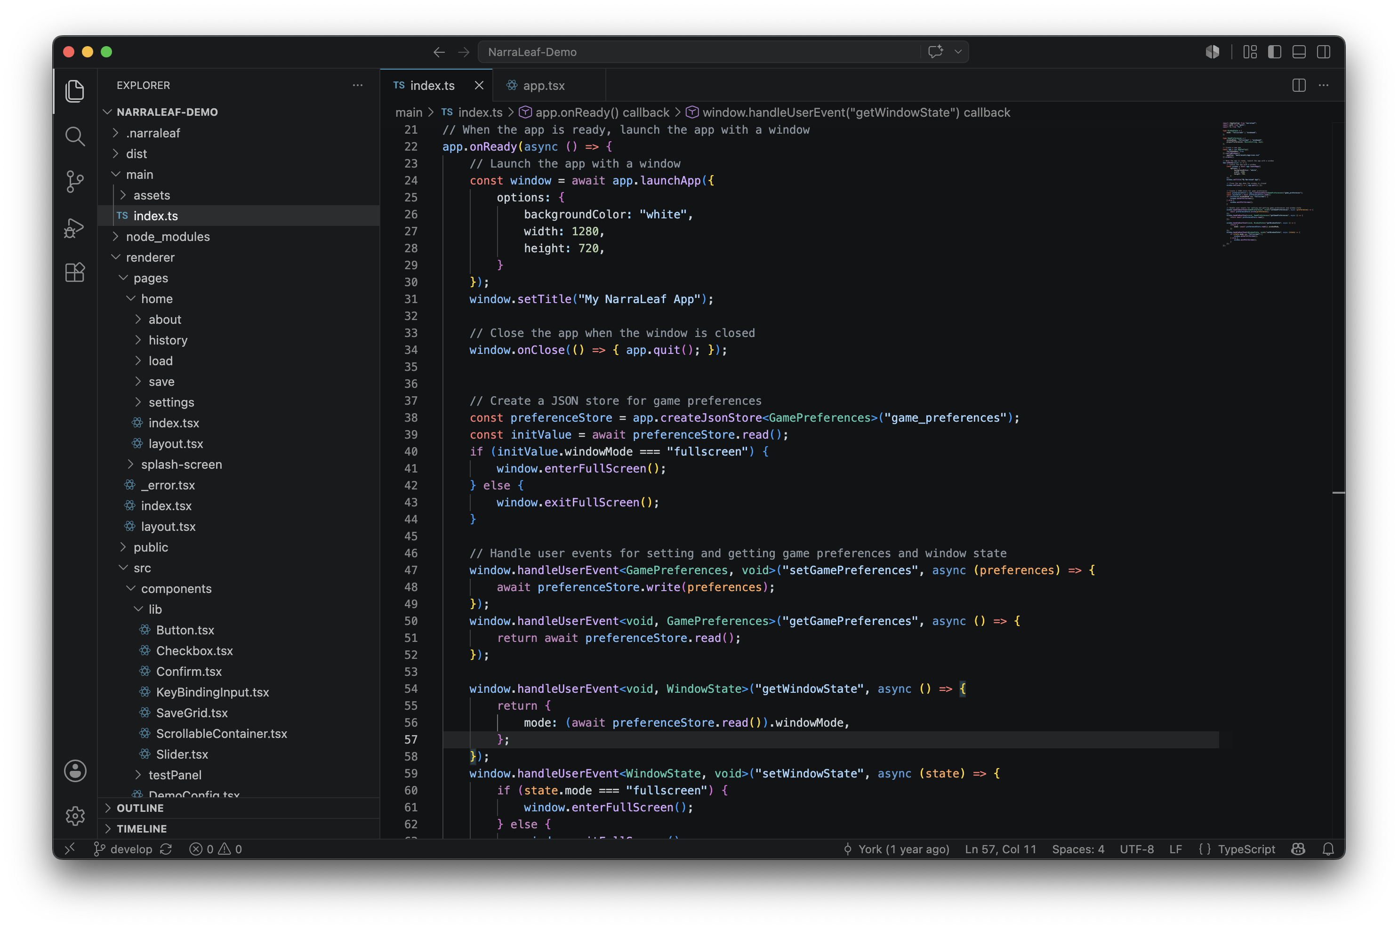
Task: Open SaveGrid.tsx file
Action: [x=239, y=713]
